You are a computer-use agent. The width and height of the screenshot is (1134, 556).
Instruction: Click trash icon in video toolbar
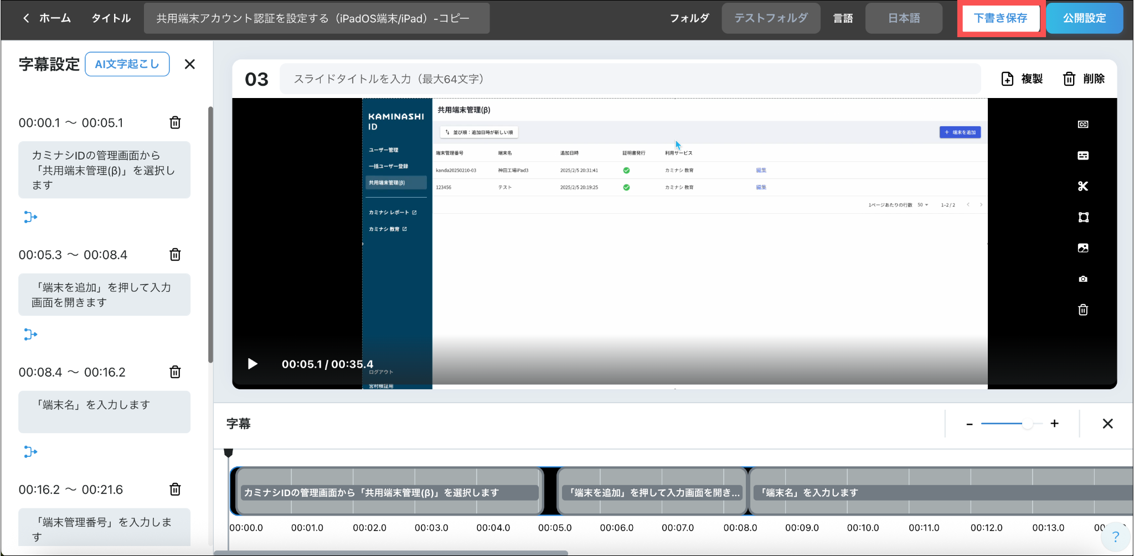pos(1083,310)
